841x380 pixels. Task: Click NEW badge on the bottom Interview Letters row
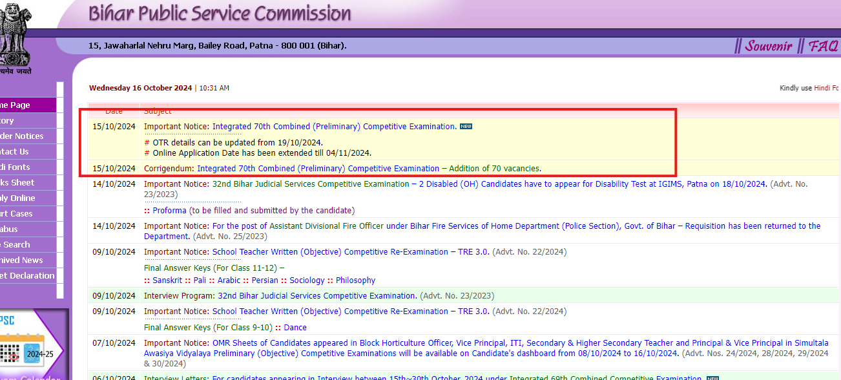pos(714,377)
